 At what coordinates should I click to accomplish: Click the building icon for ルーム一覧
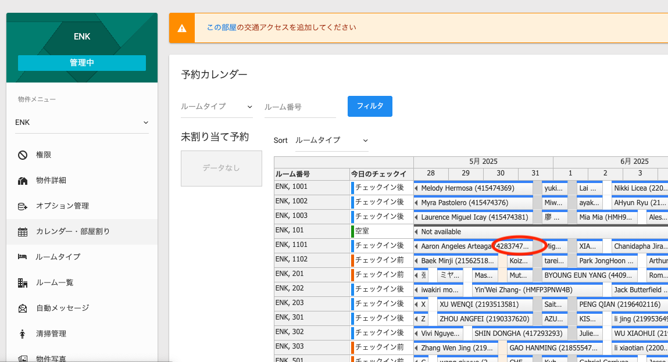(23, 283)
